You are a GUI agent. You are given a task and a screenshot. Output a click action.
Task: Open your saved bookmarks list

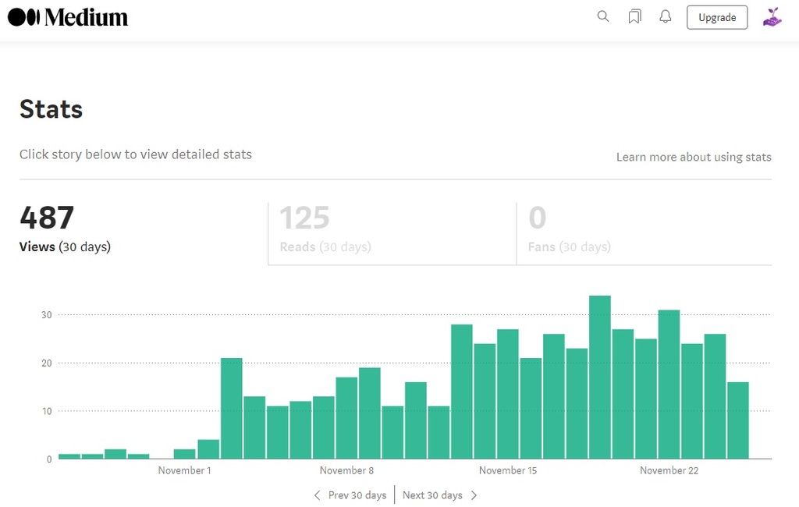(634, 16)
